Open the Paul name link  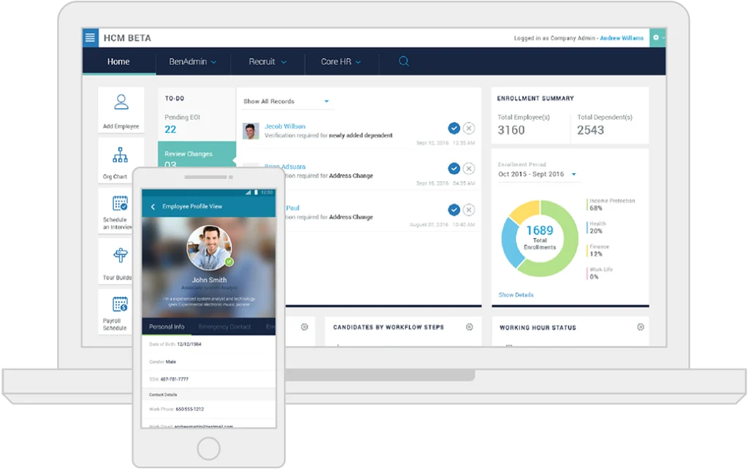293,207
